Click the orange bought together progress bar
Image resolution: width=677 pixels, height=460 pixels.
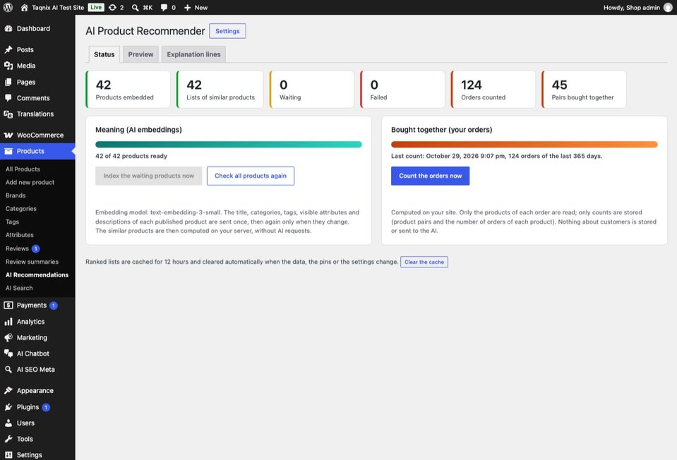coord(524,145)
